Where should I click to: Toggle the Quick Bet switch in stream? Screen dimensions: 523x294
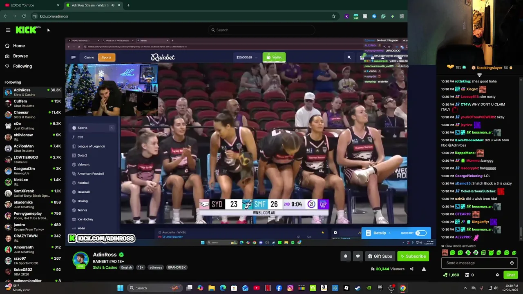point(421,233)
